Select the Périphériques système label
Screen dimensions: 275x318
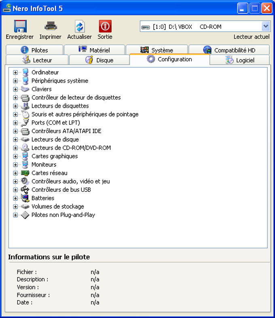point(60,81)
